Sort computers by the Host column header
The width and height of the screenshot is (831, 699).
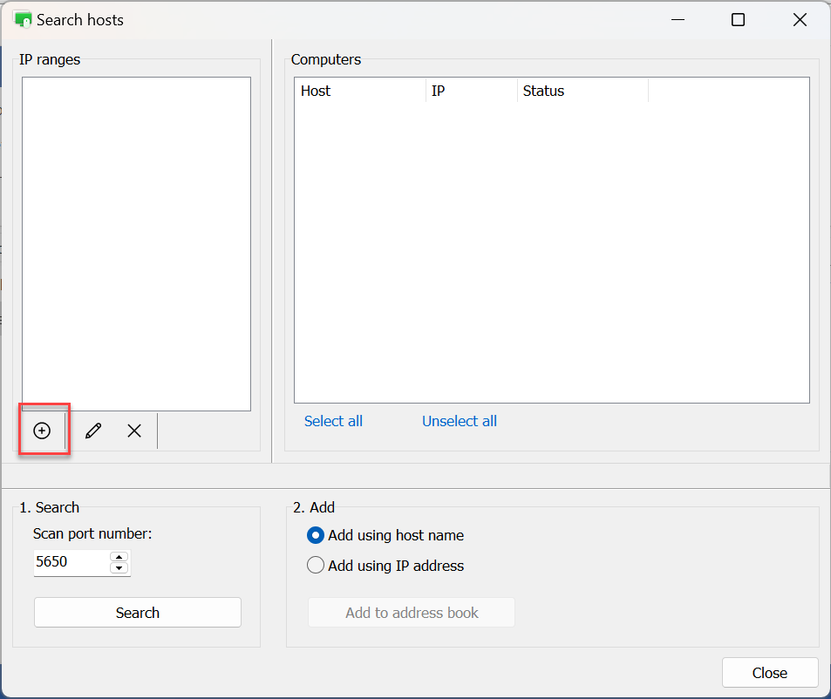360,91
